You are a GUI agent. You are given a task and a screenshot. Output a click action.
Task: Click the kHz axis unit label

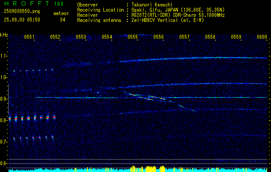[x=4, y=35]
